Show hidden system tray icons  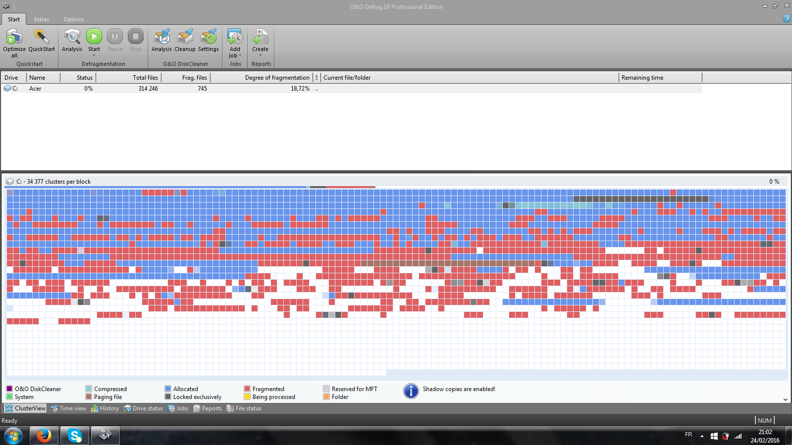[702, 436]
